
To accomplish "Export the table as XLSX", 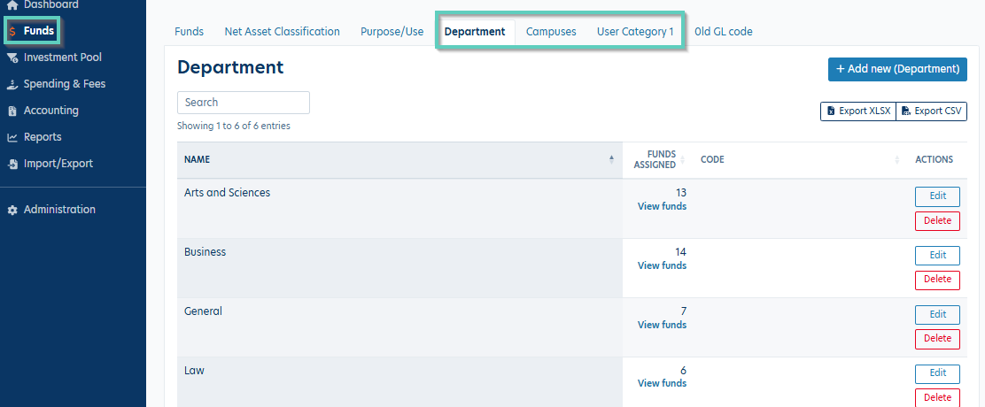I will [858, 111].
